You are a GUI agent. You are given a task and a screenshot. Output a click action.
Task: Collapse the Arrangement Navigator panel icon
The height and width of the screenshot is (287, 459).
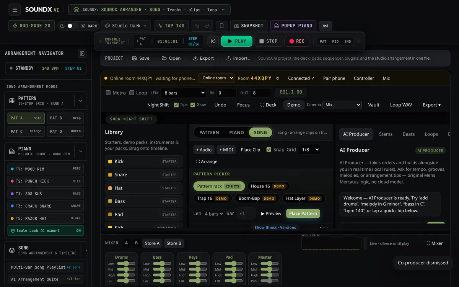pos(81,53)
